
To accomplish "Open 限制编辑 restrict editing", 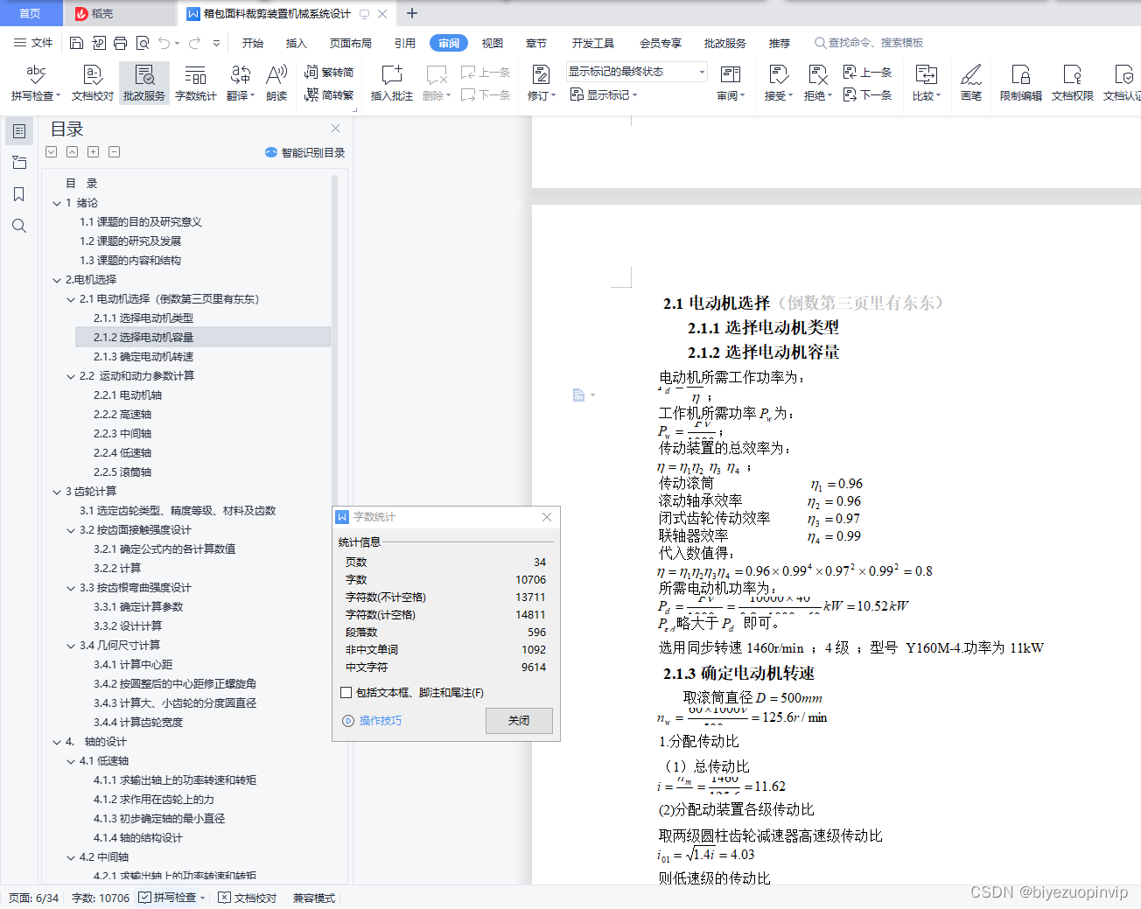I will coord(1021,83).
